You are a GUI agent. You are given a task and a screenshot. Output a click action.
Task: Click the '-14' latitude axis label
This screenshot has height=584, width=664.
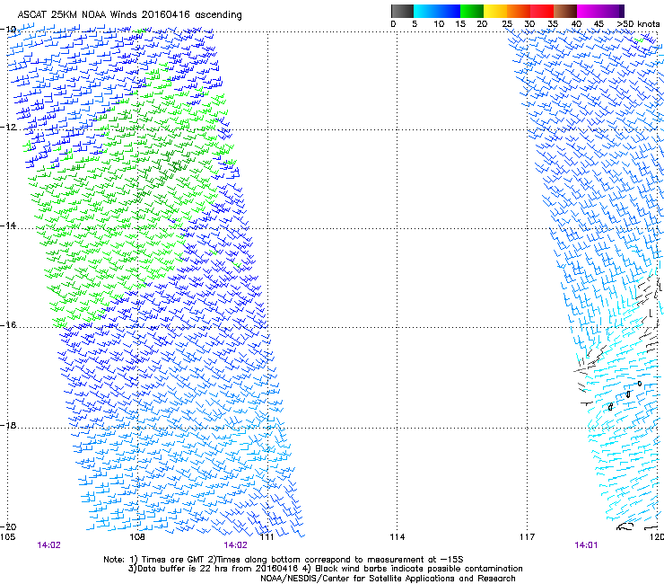pyautogui.click(x=8, y=226)
